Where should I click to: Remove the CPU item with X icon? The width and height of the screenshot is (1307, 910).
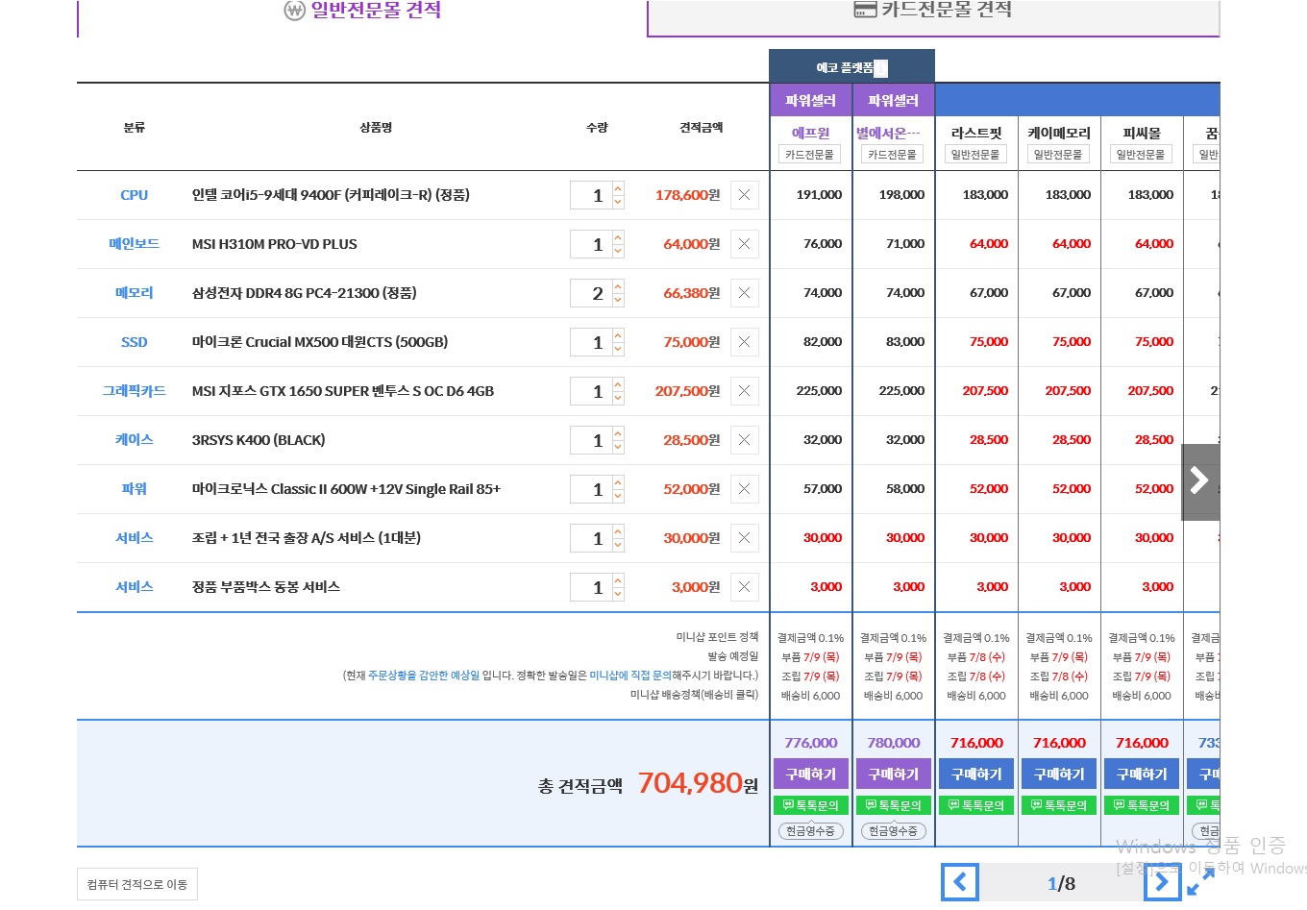tap(744, 195)
